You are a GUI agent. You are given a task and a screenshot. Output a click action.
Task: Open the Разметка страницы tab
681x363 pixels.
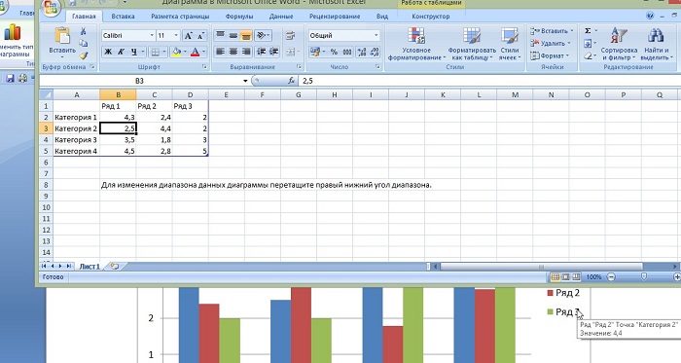point(180,17)
